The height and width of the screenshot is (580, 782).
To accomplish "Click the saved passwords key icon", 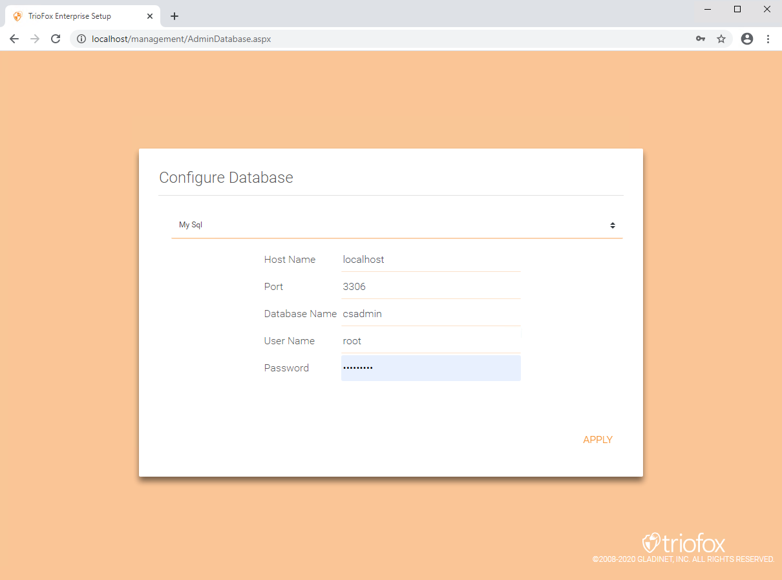I will point(701,39).
